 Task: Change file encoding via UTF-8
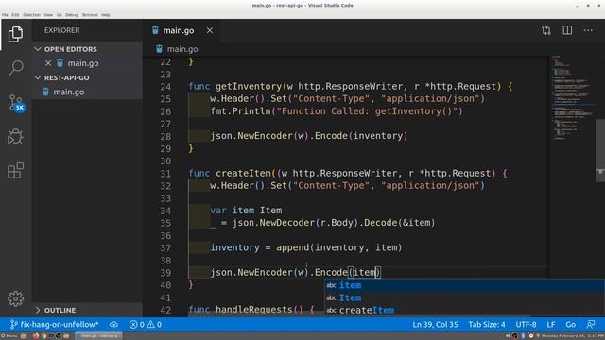(526, 325)
